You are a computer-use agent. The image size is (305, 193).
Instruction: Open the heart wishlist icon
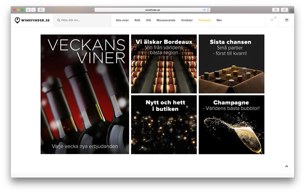click(272, 20)
